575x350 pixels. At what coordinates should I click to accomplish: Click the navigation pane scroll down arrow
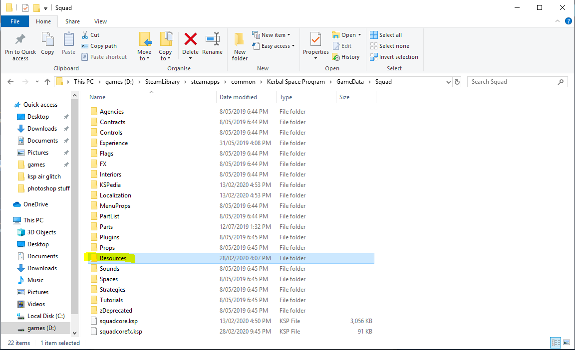point(75,333)
